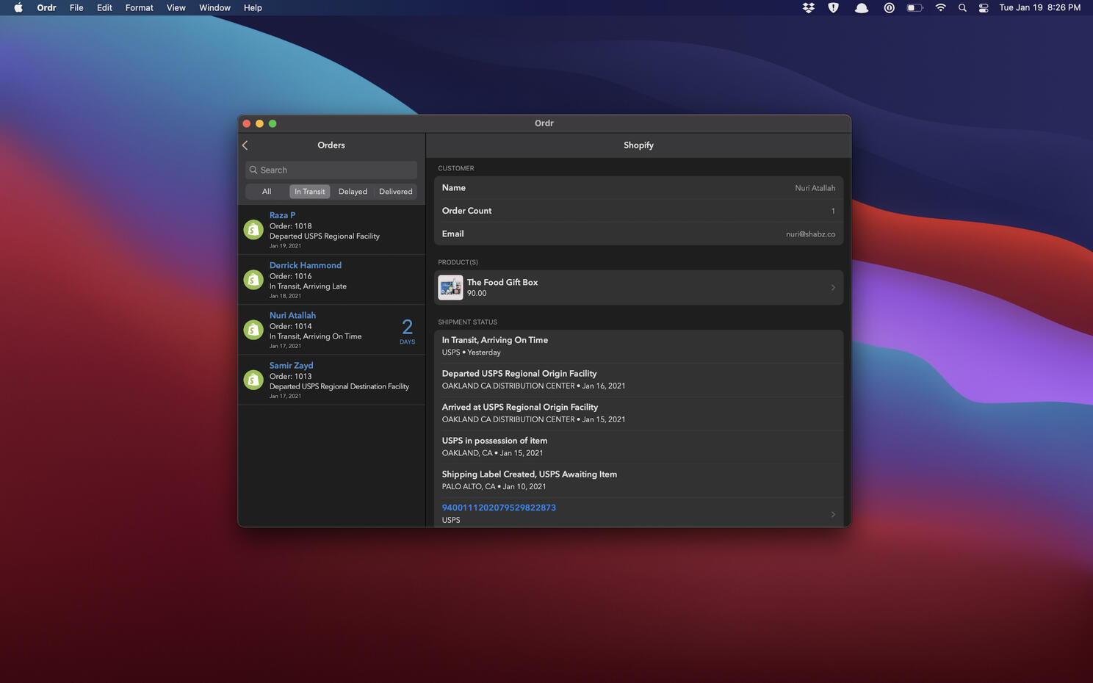Click the Order Count row
Viewport: 1093px width, 683px height.
click(638, 211)
